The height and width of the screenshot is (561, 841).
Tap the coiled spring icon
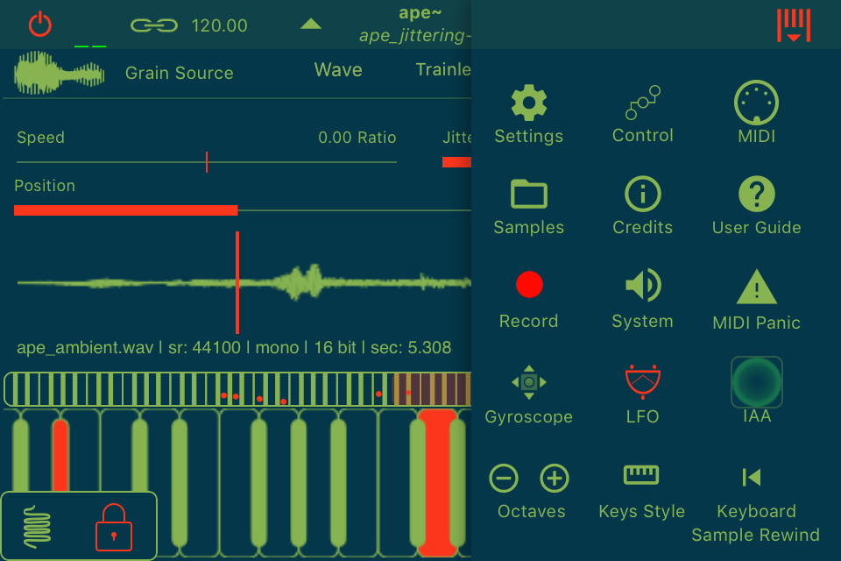37,527
